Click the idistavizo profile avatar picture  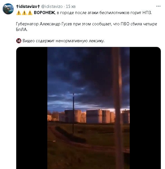click(8, 9)
